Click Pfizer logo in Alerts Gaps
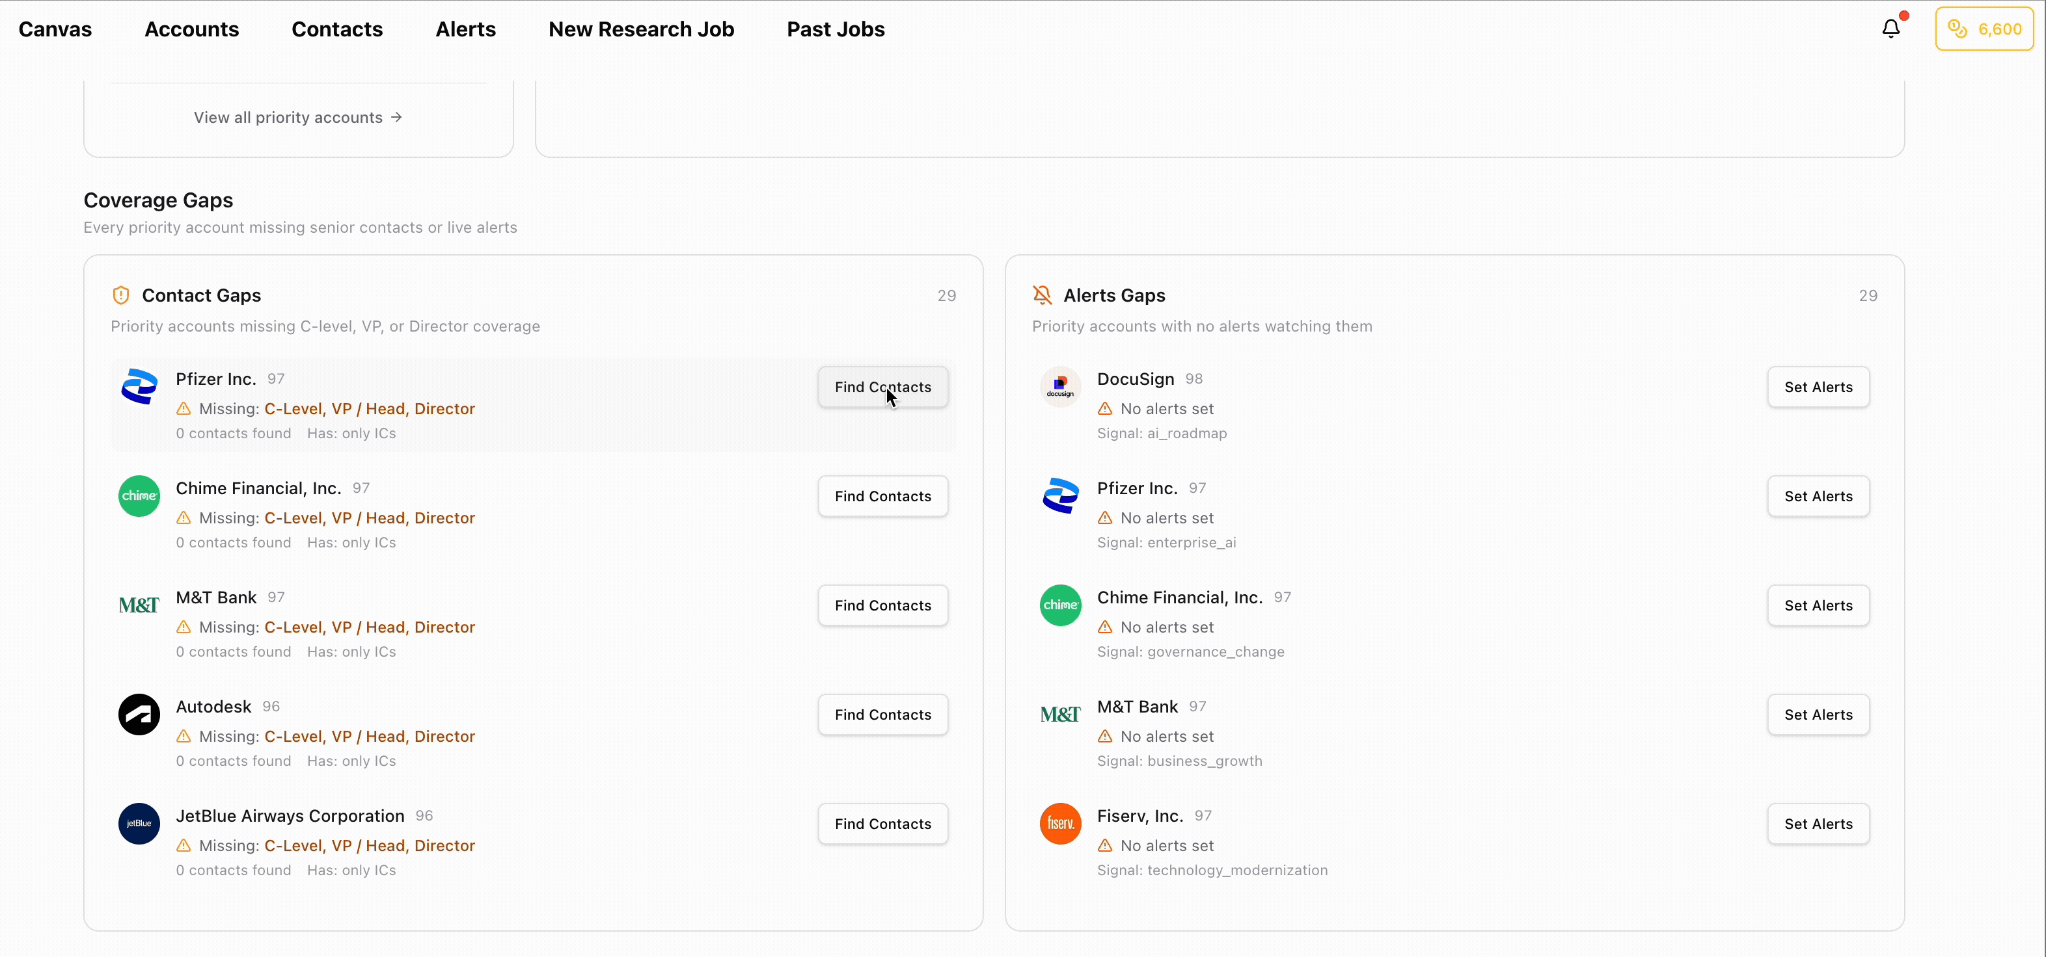This screenshot has height=957, width=2046. tap(1060, 496)
